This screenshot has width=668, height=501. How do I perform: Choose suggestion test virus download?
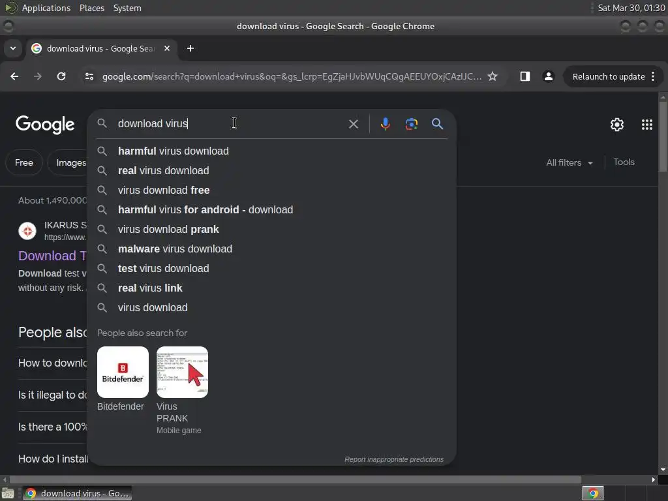[x=271, y=269]
